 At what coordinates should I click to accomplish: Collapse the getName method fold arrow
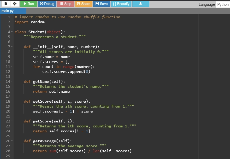click(x=12, y=82)
